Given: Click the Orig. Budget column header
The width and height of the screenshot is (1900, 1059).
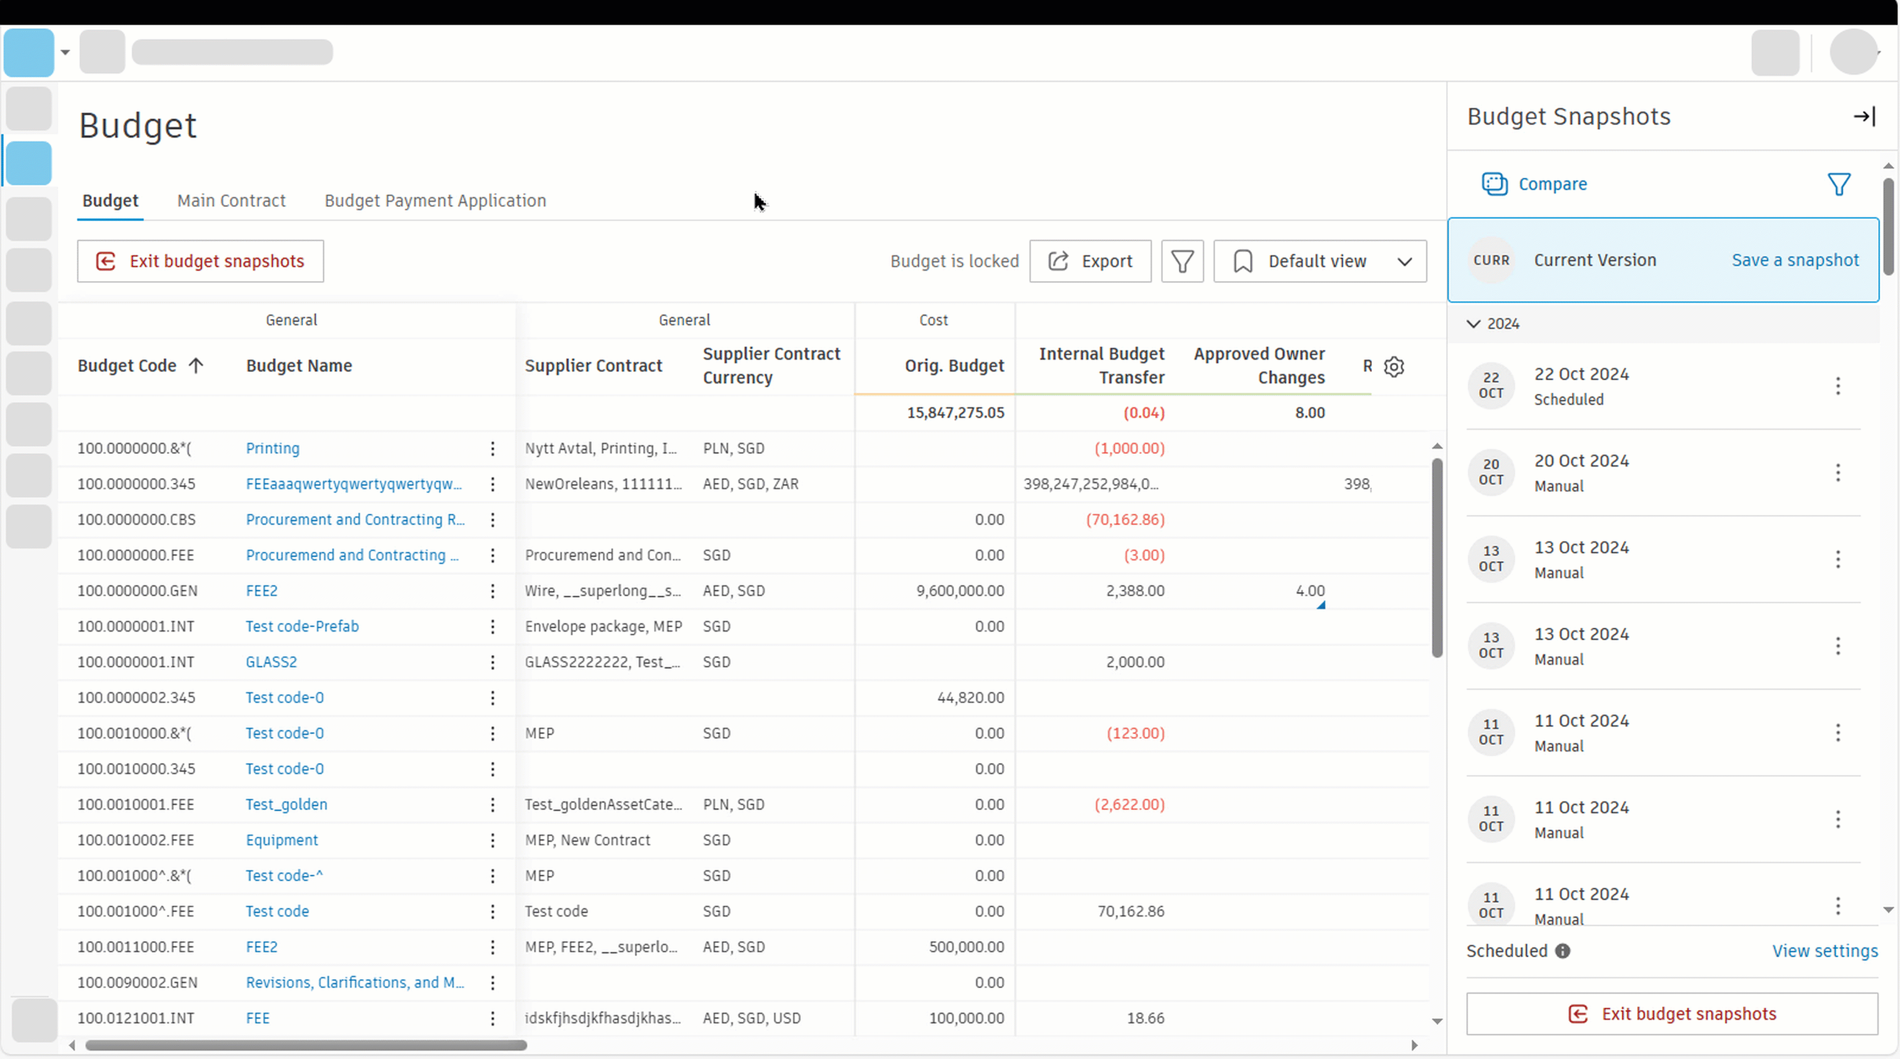Looking at the screenshot, I should click(954, 366).
